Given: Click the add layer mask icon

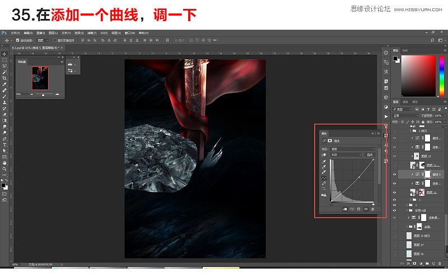Looking at the screenshot, I should 414,264.
